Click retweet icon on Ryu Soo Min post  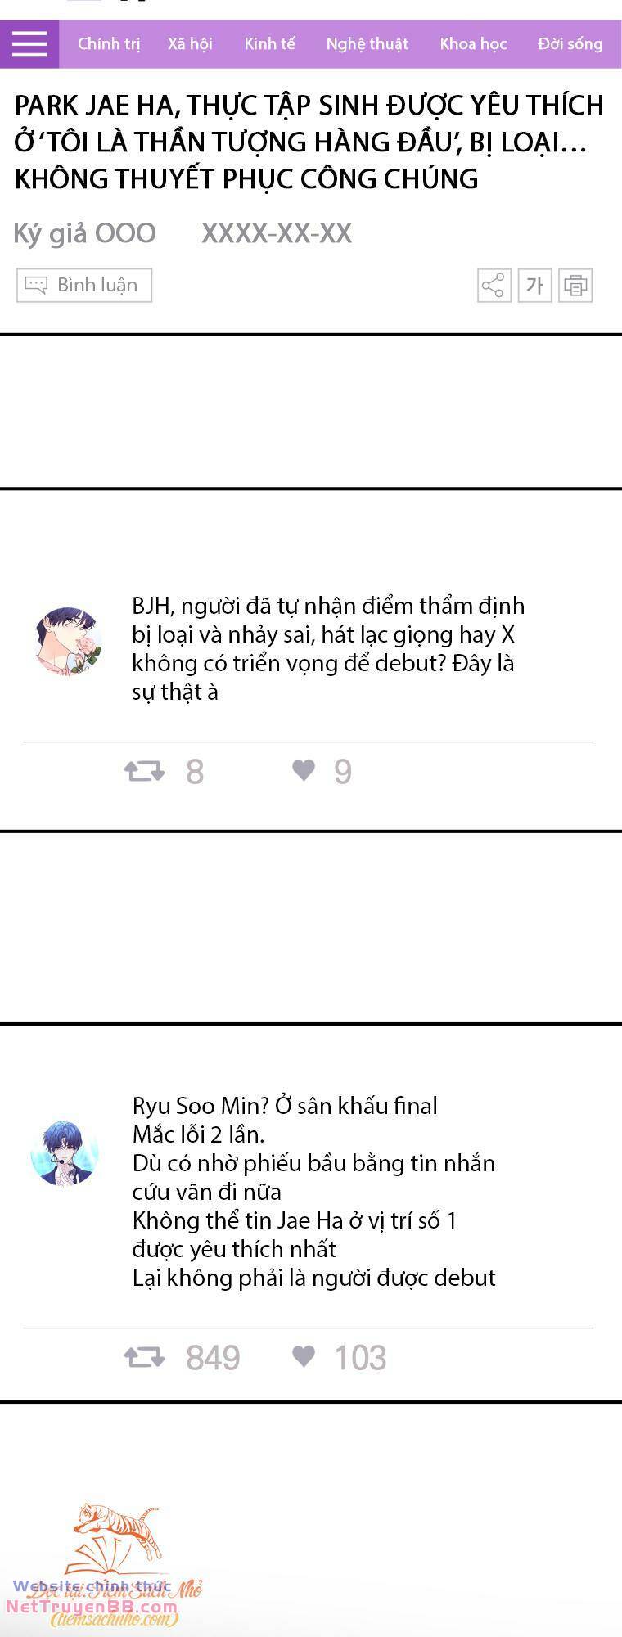pyautogui.click(x=144, y=1357)
